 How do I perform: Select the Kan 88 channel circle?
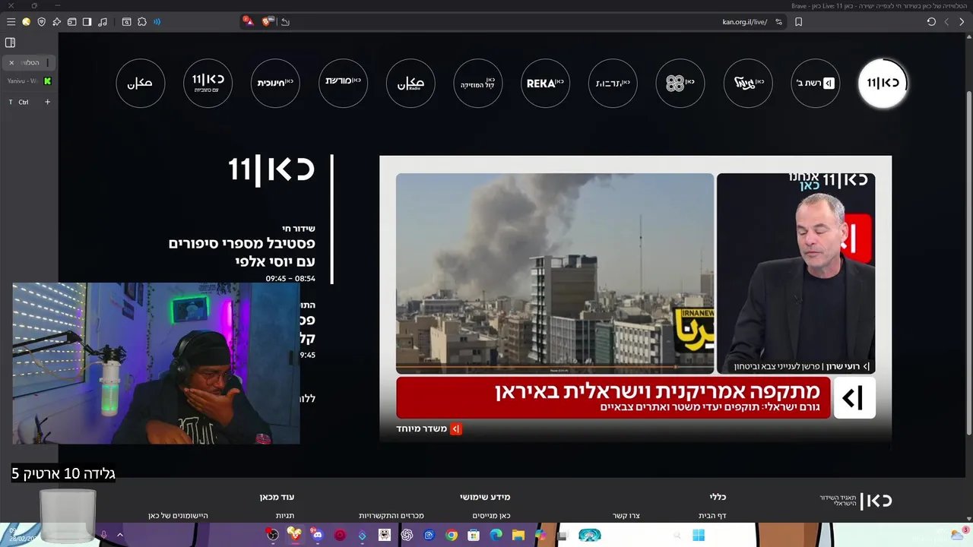point(680,83)
